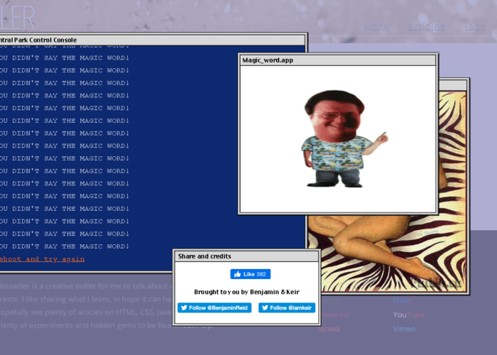Image resolution: width=497 pixels, height=355 pixels.
Task: Open the 'articles' navigation item
Action: tap(426, 27)
